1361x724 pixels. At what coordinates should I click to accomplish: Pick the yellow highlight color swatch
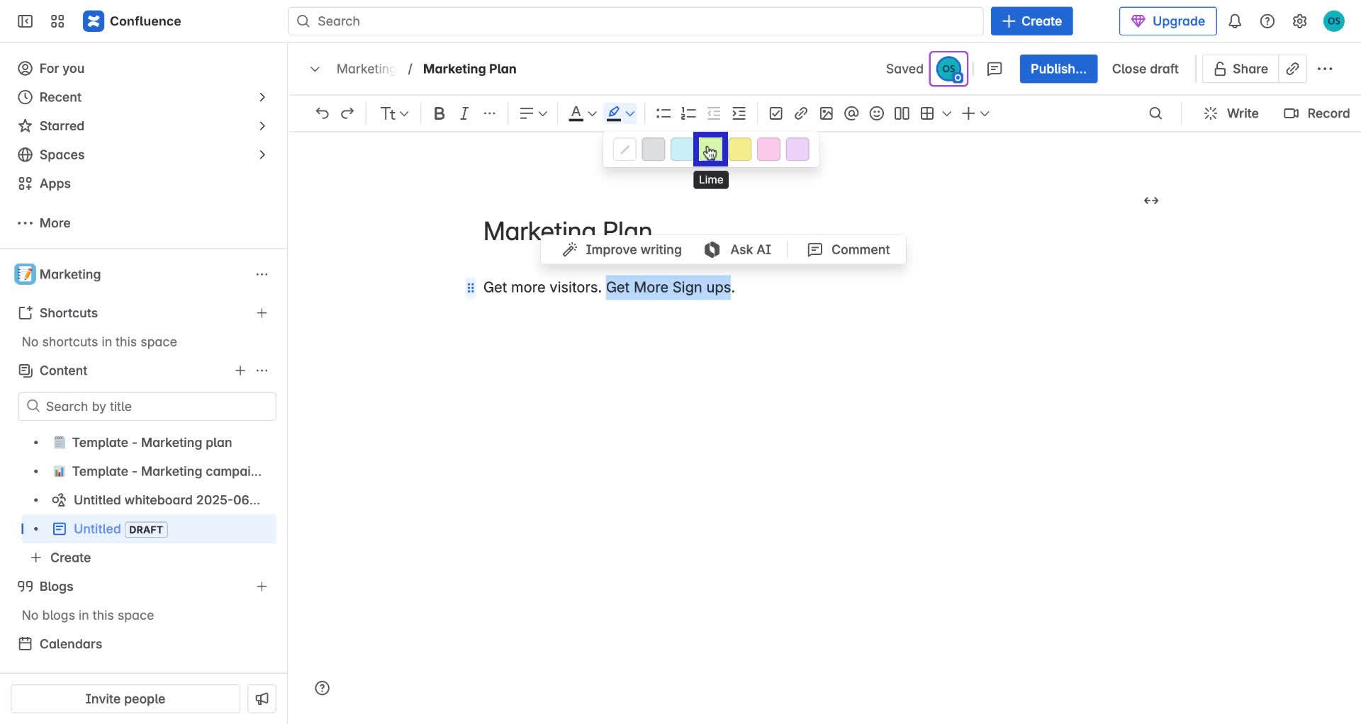click(739, 149)
